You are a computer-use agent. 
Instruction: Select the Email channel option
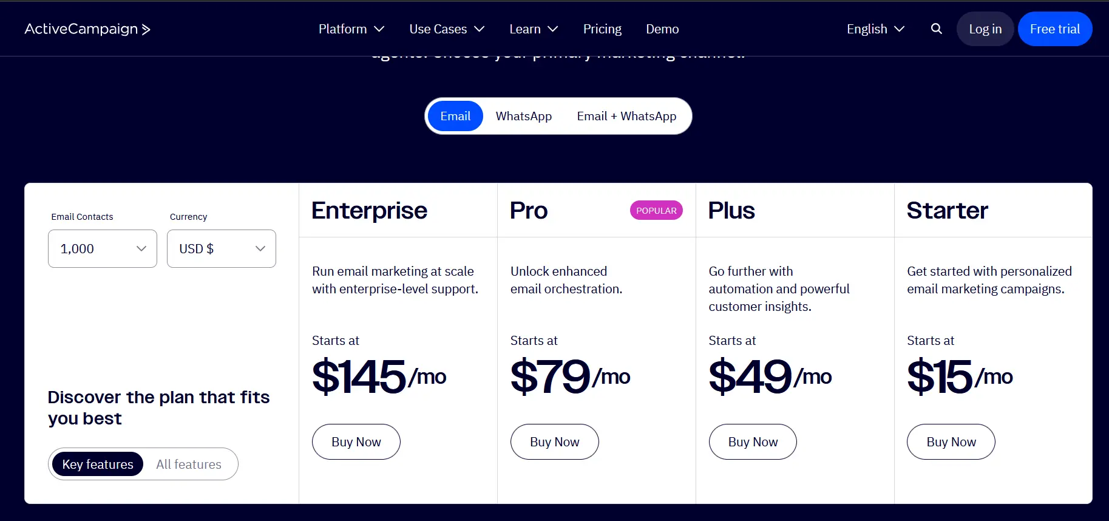point(455,116)
